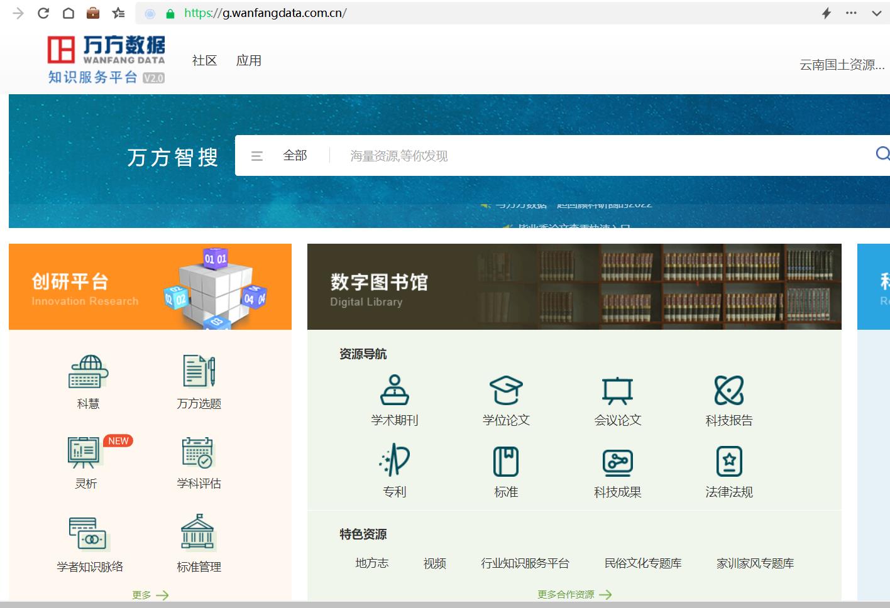Open 法律法规 star document icon
The width and height of the screenshot is (890, 608).
click(x=729, y=462)
